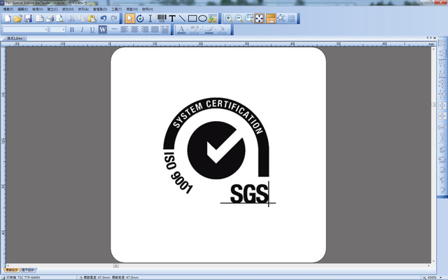Open the Create (C) menu
This screenshot has height=280, width=448.
(x=52, y=9)
